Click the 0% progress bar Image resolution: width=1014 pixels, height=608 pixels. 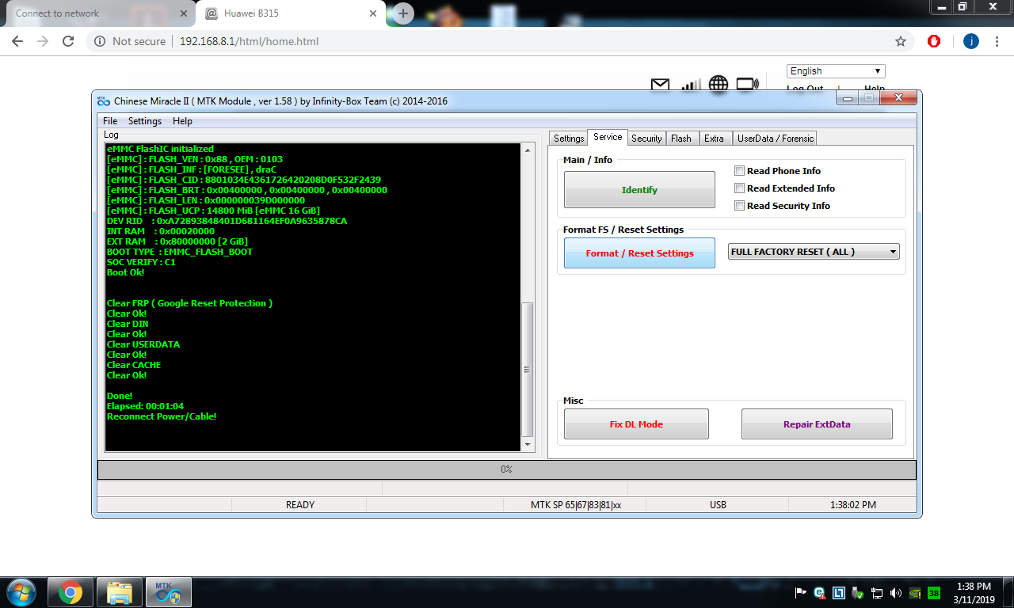(x=506, y=469)
